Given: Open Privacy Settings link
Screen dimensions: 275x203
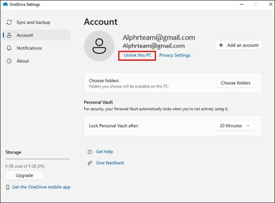Looking at the screenshot, I should 175,55.
